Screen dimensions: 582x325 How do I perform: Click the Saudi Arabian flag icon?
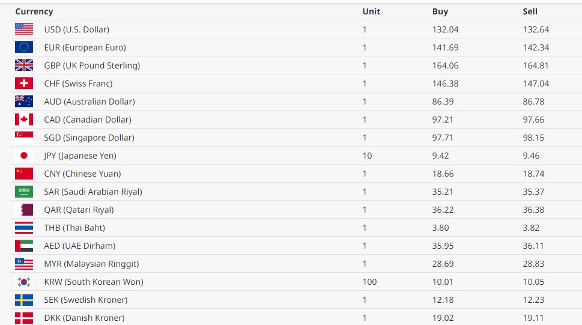(x=24, y=191)
